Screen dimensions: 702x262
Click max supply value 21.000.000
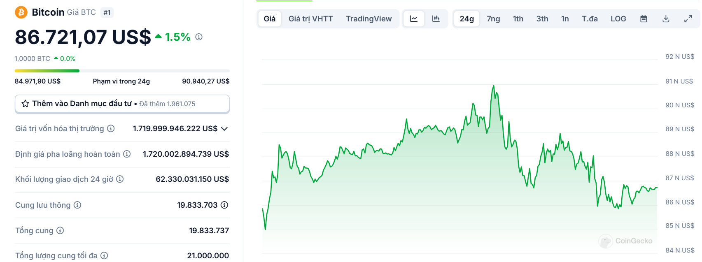tap(208, 255)
